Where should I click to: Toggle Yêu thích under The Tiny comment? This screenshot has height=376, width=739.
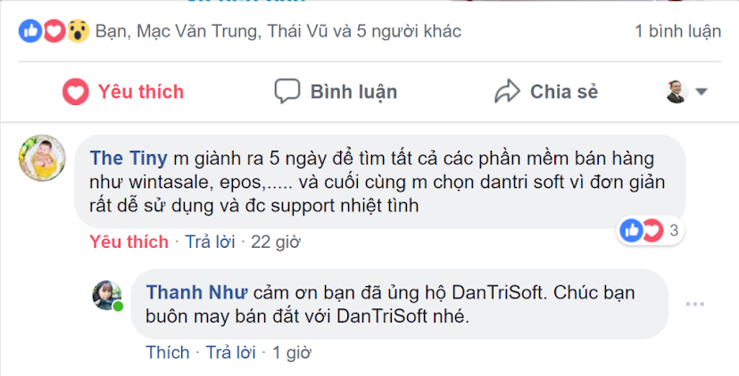point(129,241)
